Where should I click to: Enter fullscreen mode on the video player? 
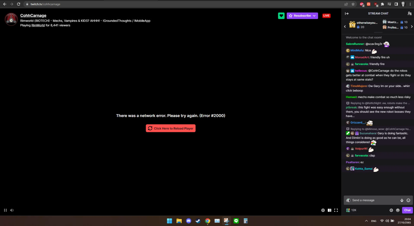tap(336, 210)
